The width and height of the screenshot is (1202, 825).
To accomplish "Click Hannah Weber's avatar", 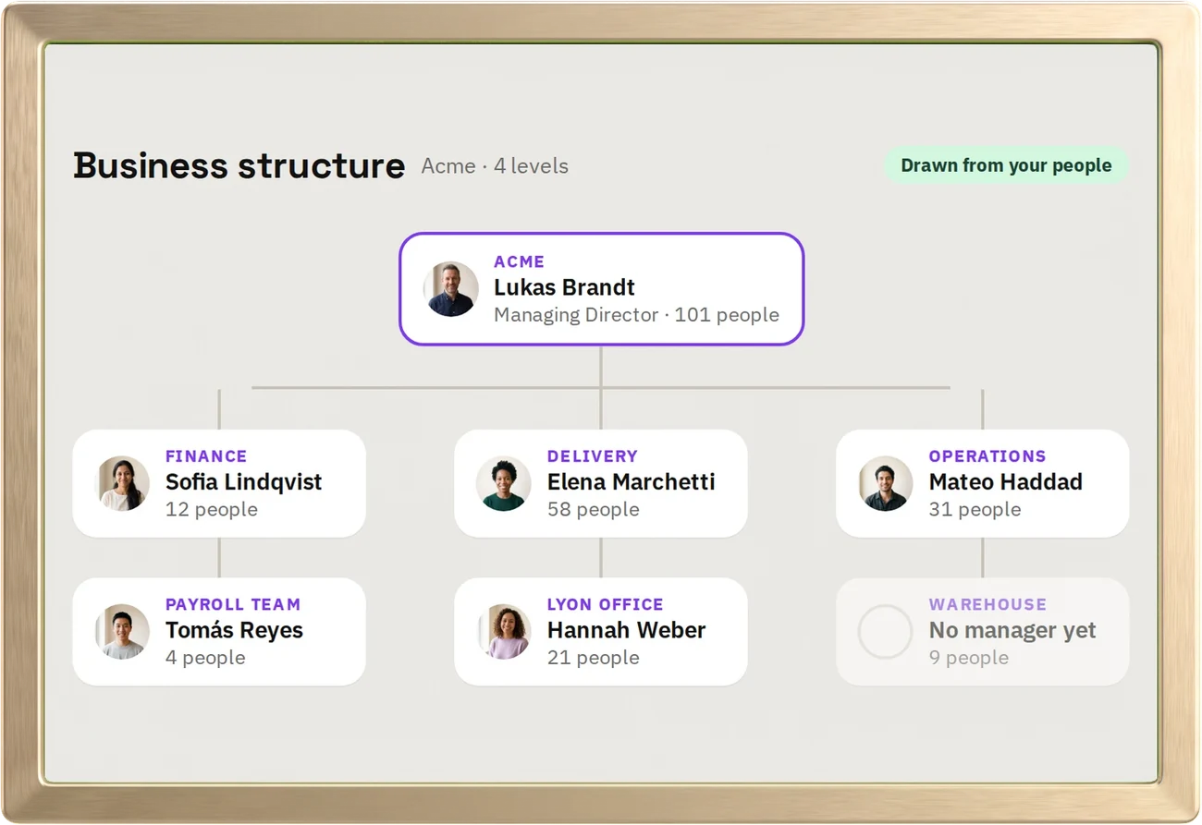I will point(504,632).
